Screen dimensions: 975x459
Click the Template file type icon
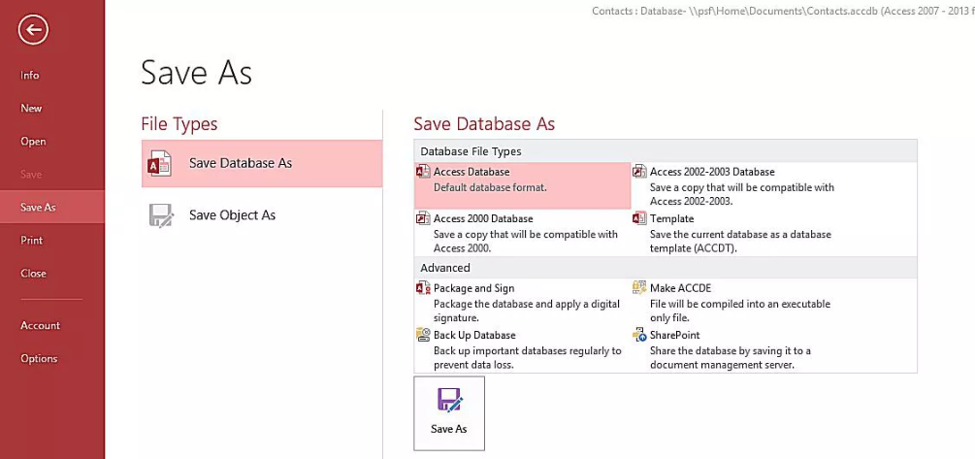coord(639,218)
